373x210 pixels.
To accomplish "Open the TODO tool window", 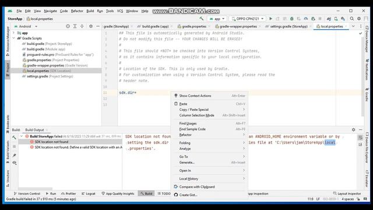I will [x=164, y=194].
